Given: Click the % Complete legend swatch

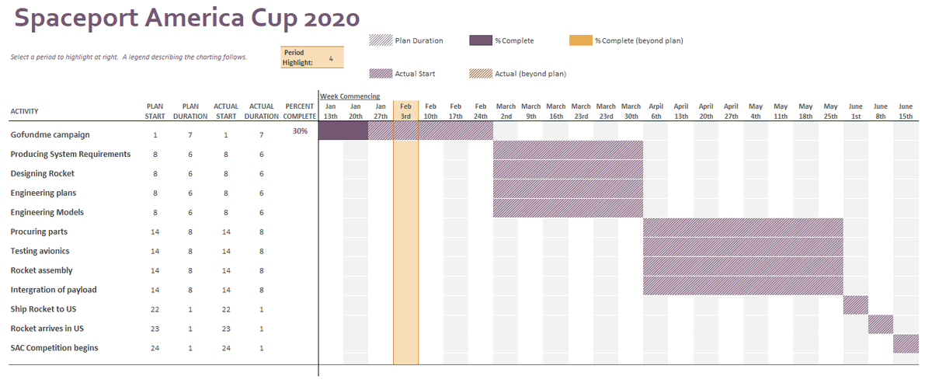Looking at the screenshot, I should (481, 40).
